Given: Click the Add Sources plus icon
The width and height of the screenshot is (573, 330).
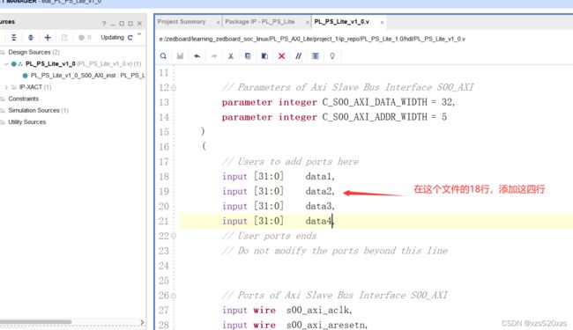Looking at the screenshot, I should click(48, 37).
